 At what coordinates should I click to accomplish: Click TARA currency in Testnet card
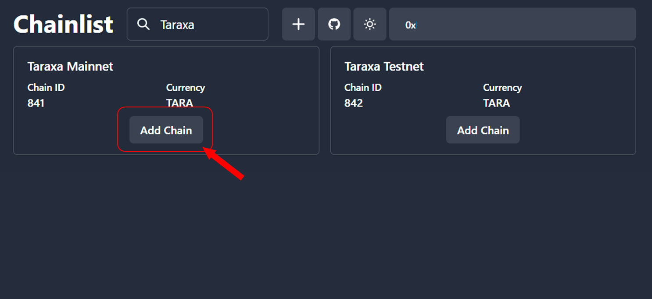point(496,103)
